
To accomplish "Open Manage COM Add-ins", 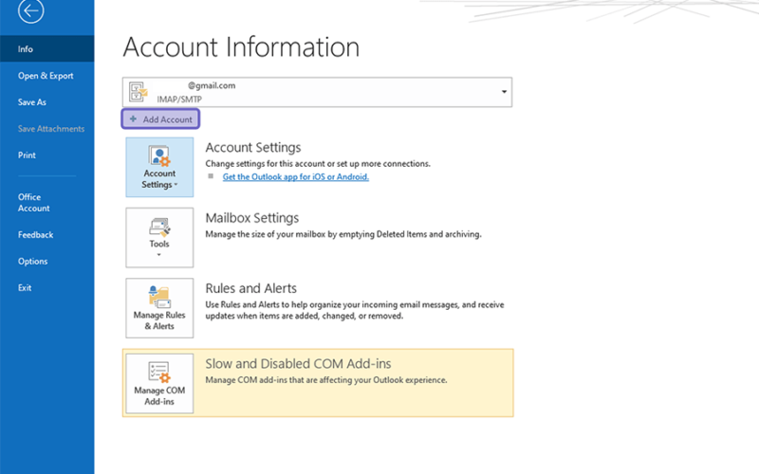I will (159, 384).
